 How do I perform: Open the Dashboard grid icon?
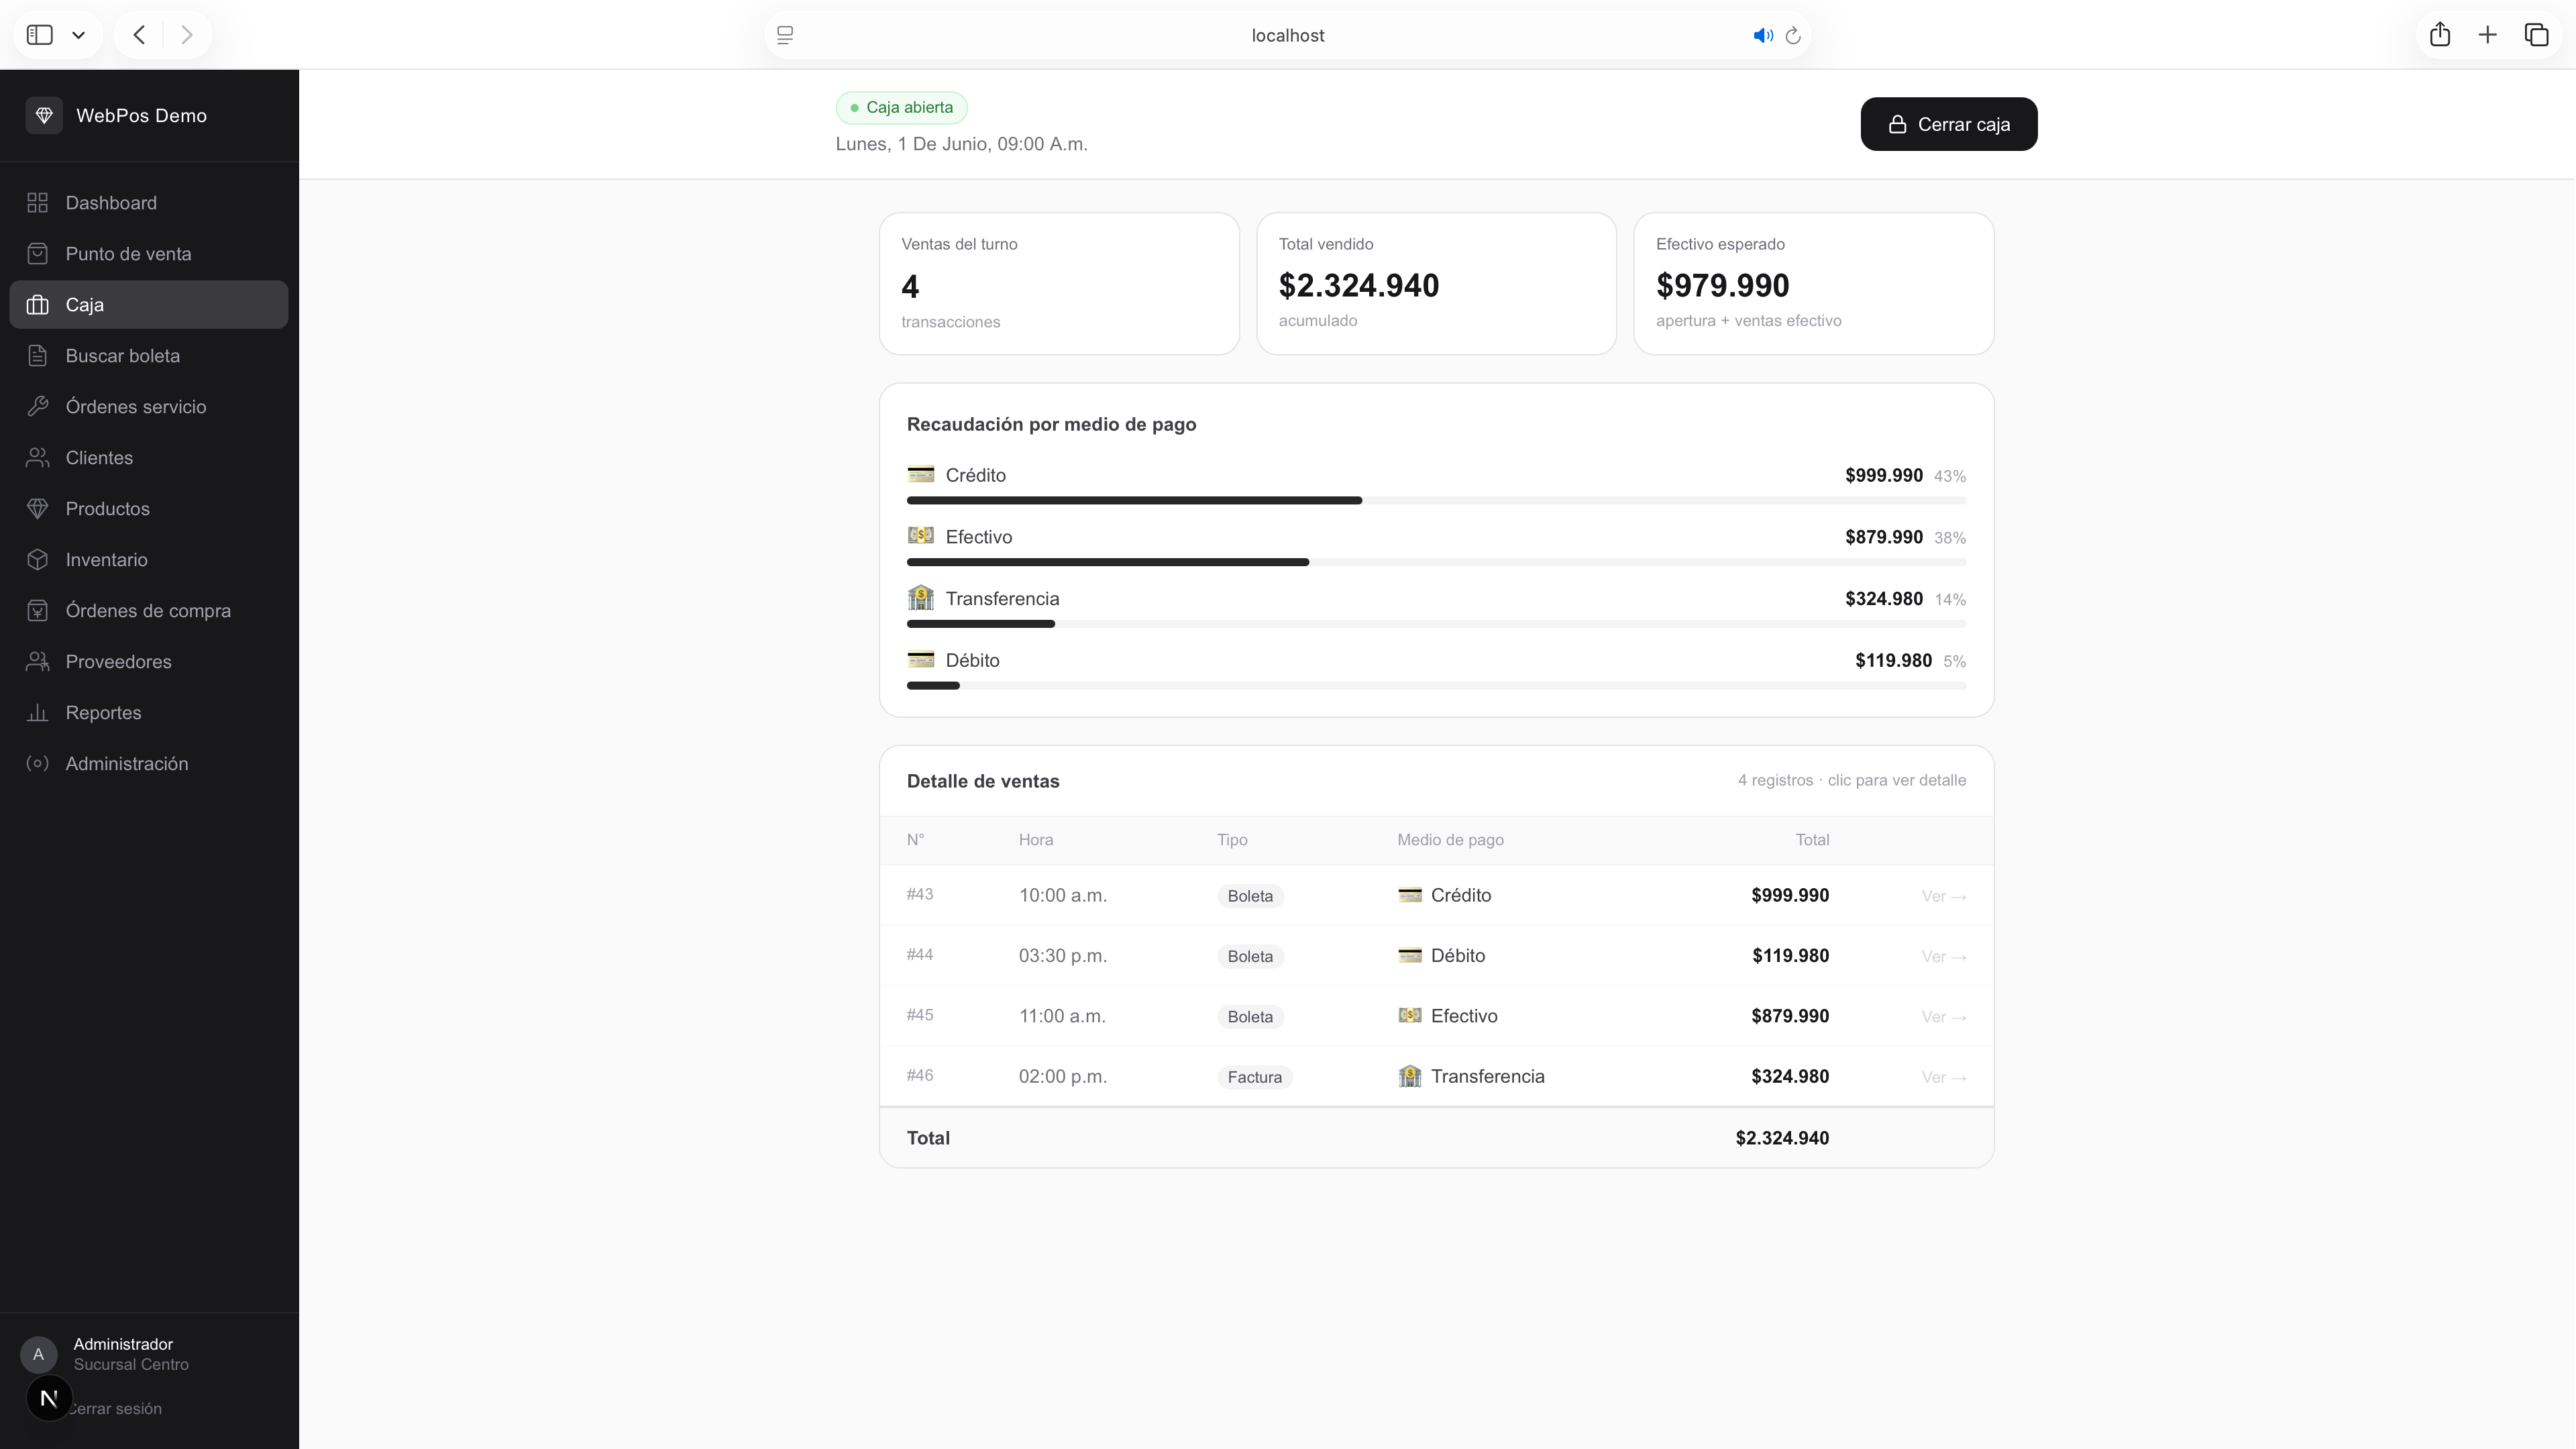(x=38, y=203)
